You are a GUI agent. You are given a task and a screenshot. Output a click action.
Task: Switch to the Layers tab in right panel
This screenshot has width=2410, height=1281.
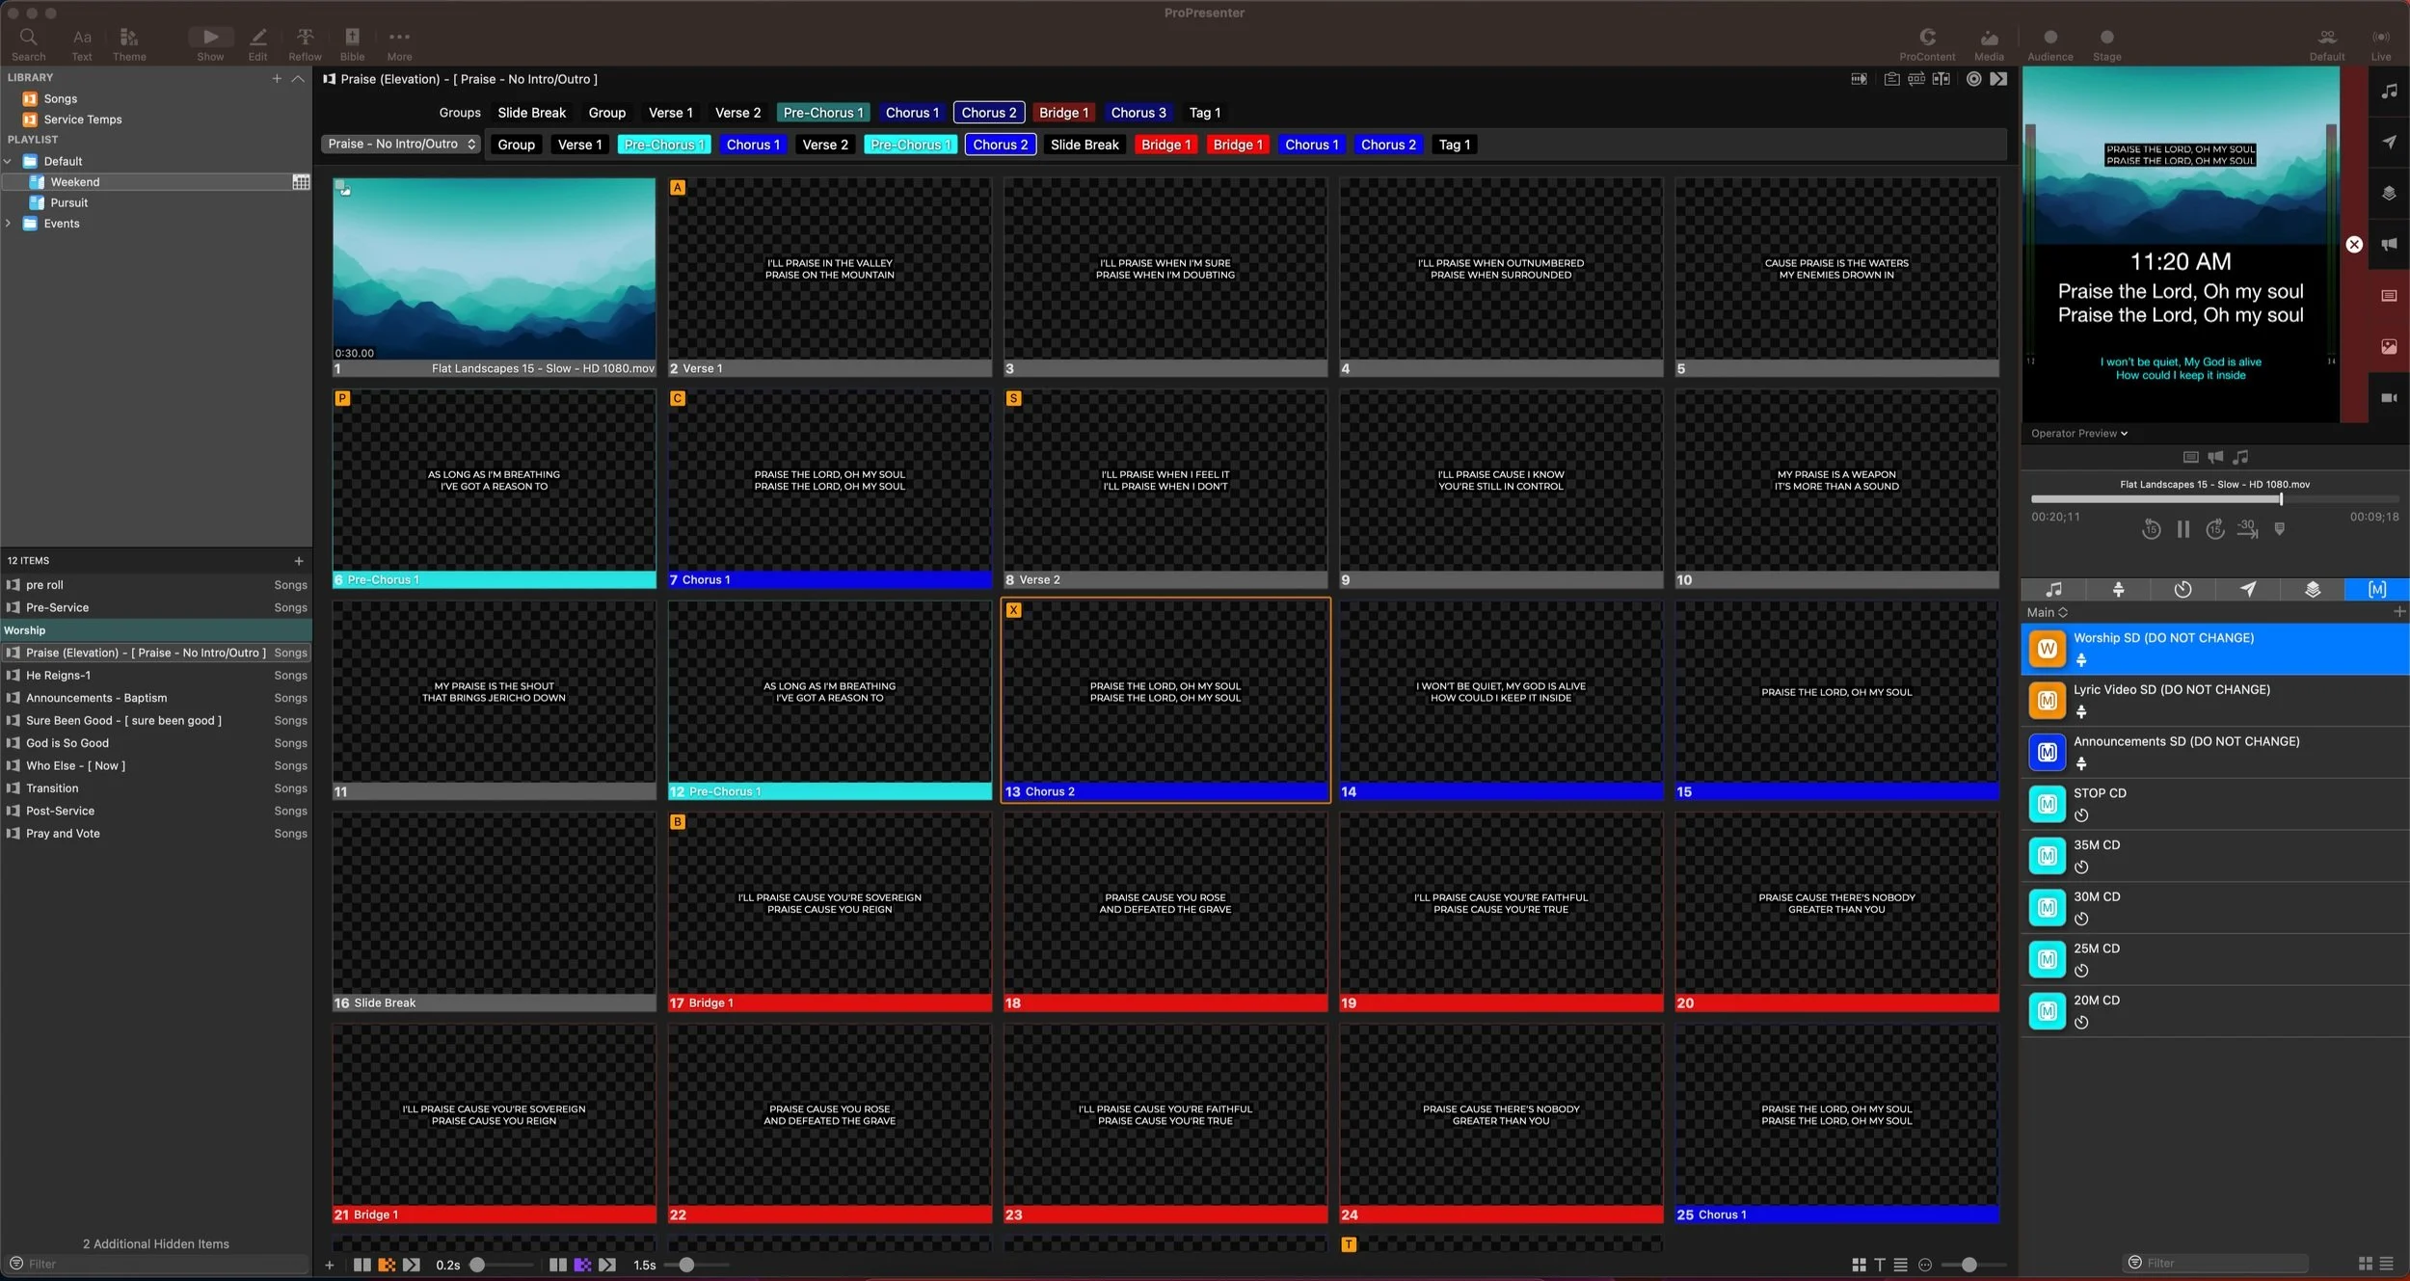(2312, 589)
